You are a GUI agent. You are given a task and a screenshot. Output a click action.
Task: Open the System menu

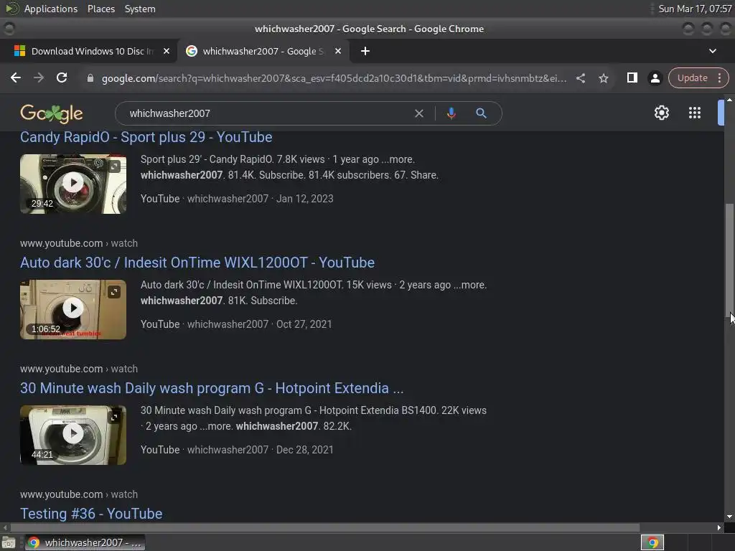point(140,9)
